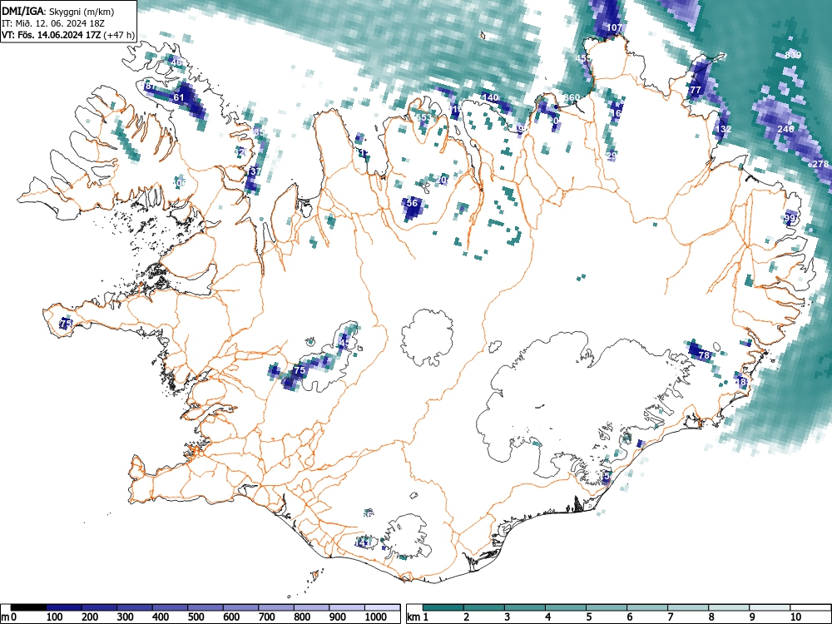832x624 pixels.
Task: Click the '77' value on the northeast peninsula
Action: [695, 90]
